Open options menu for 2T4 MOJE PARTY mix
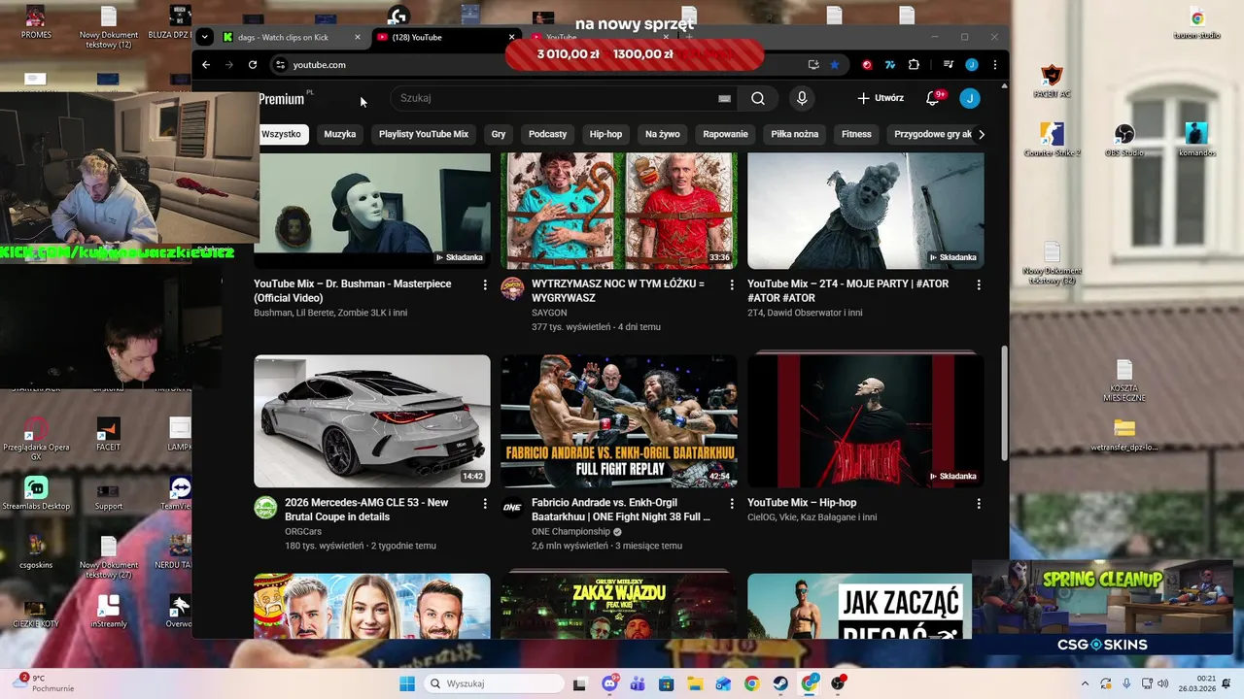This screenshot has width=1244, height=699. (979, 284)
